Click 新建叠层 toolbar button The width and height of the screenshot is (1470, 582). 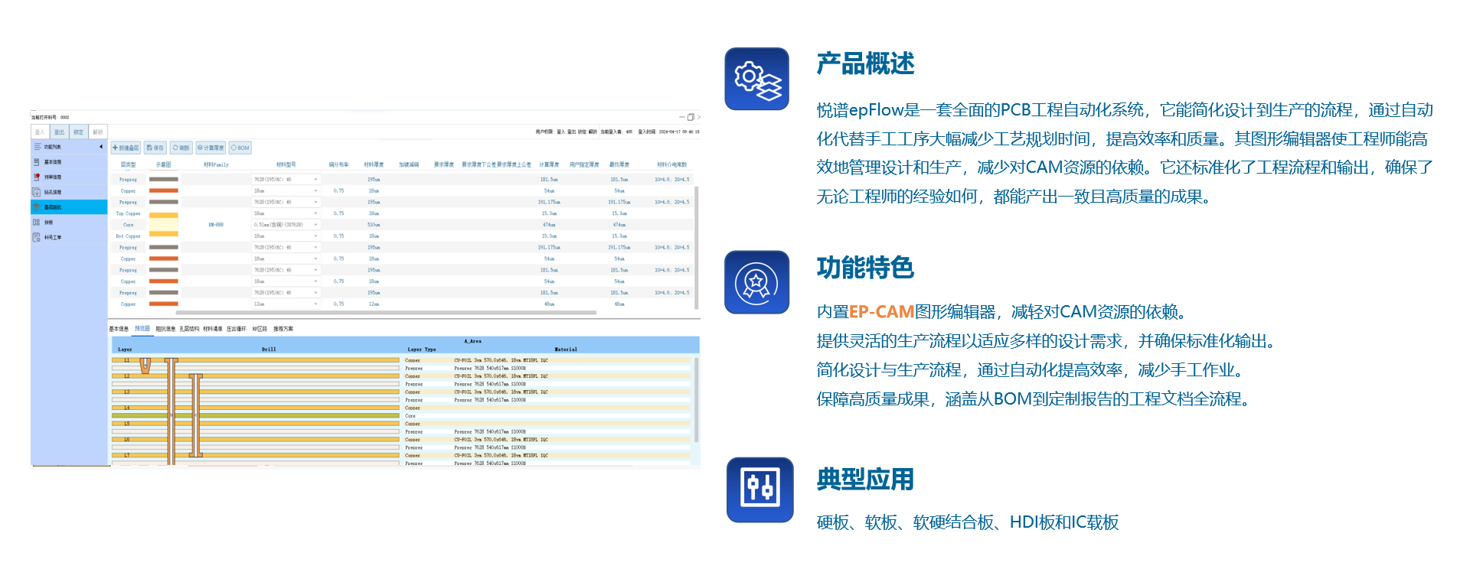[x=126, y=148]
